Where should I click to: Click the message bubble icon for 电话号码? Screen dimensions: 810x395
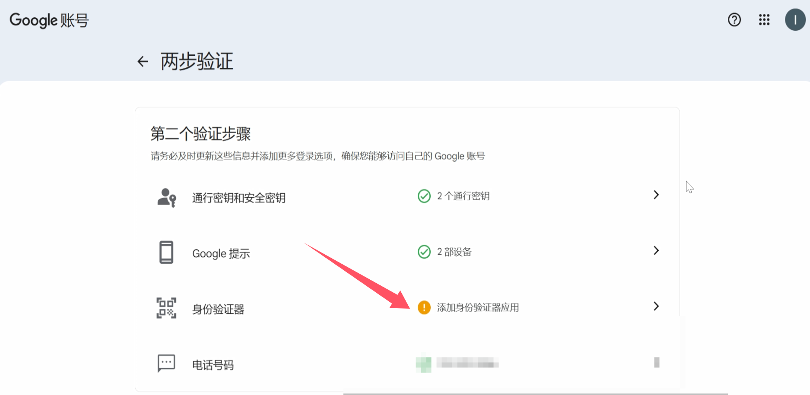coord(166,363)
